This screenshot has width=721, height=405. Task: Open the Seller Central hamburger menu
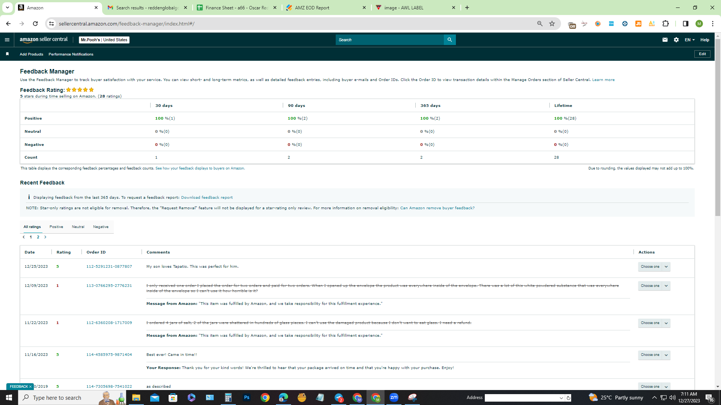tap(7, 40)
